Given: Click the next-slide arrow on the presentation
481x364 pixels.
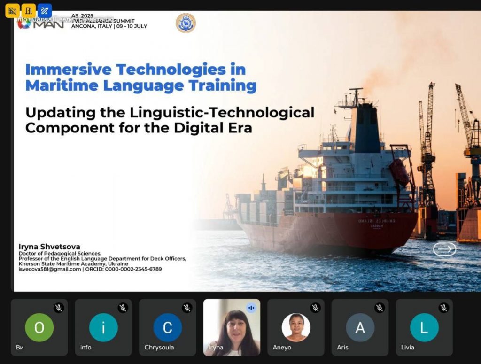Looking at the screenshot, I should (x=444, y=249).
